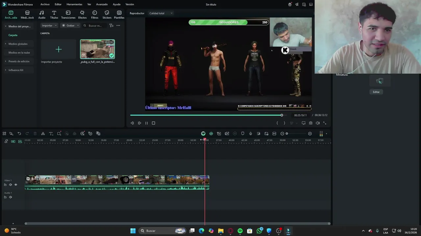
Task: Switch to the Audio tab
Action: tap(42, 15)
